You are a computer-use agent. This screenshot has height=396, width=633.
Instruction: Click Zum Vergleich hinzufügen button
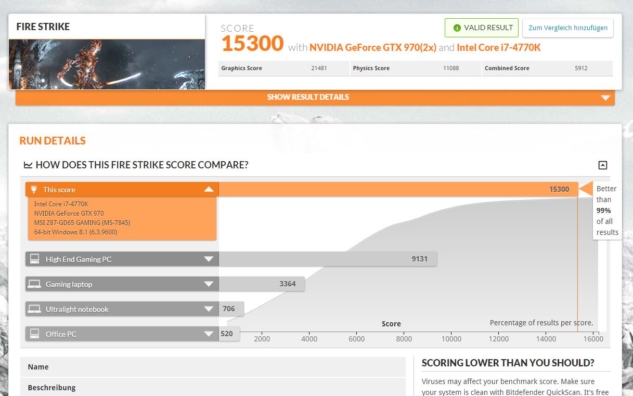pos(568,28)
